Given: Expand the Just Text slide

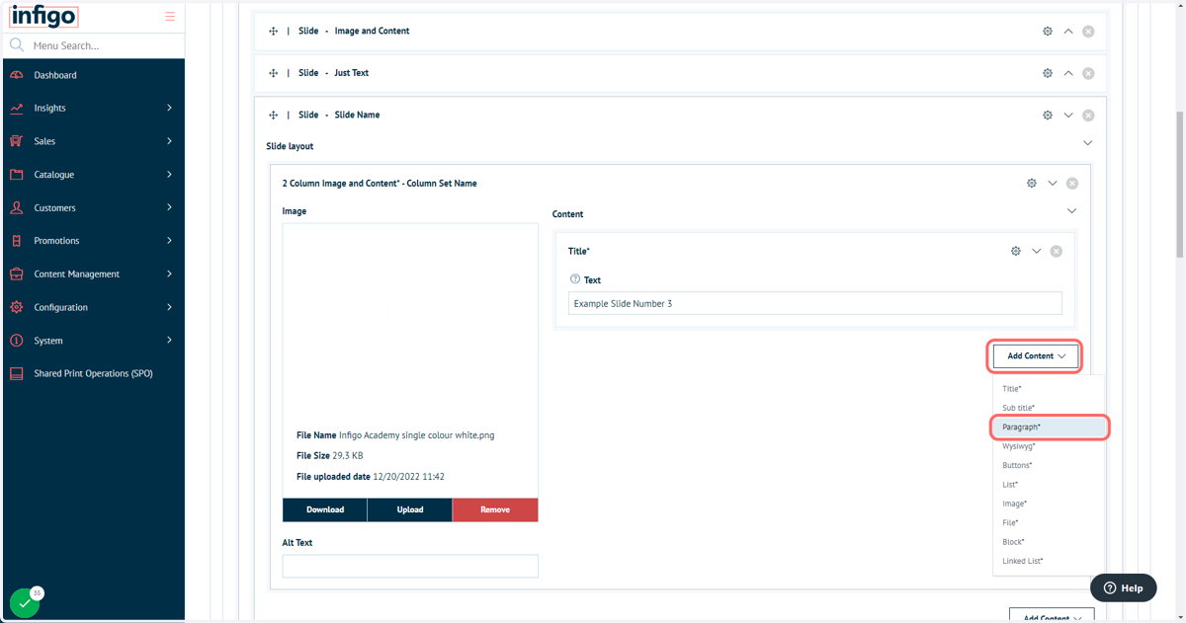Looking at the screenshot, I should pos(1068,73).
